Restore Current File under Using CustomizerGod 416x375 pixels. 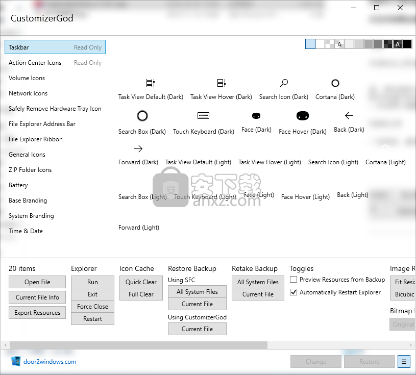(x=197, y=329)
